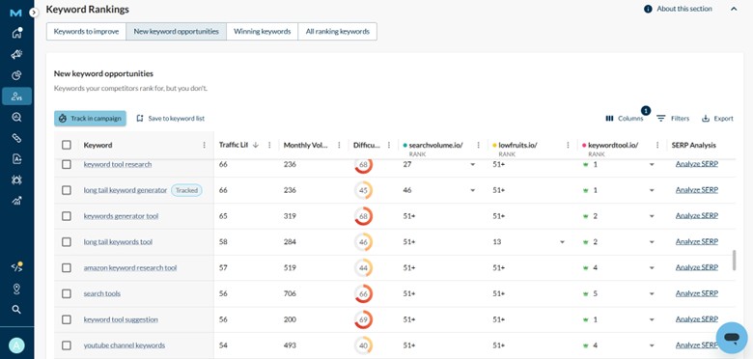Click difficulty score 40 for 'youtube channel keywords'
The width and height of the screenshot is (753, 359).
tap(364, 346)
